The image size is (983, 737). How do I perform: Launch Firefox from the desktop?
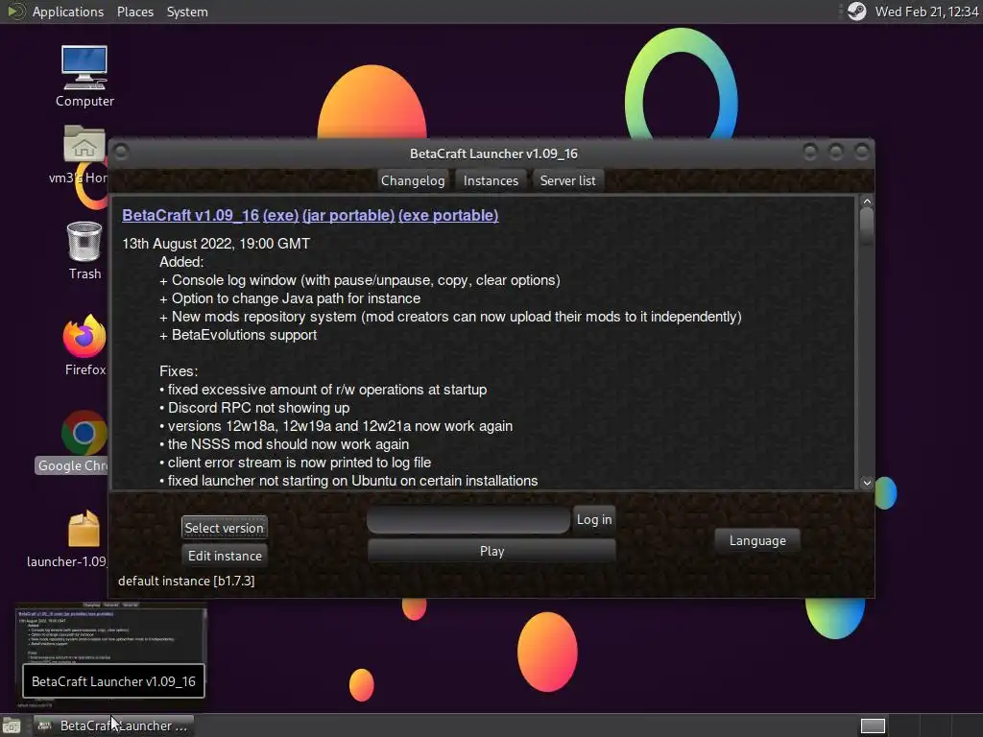click(x=84, y=345)
